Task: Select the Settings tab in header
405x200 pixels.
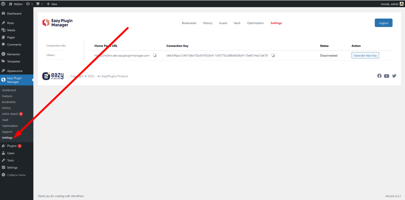Action: (276, 23)
